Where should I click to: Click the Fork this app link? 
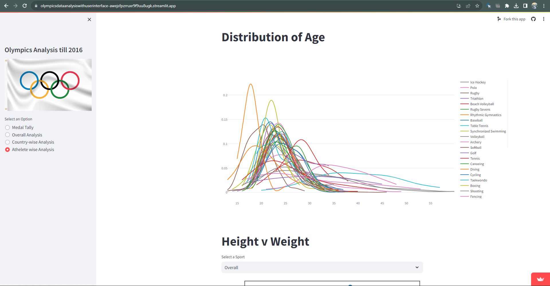click(514, 19)
